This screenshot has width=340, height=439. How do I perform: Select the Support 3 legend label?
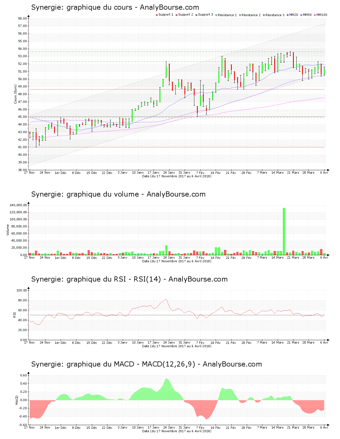(205, 15)
